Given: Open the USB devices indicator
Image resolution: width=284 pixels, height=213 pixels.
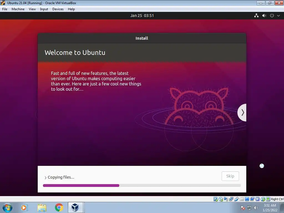Looking at the screenshot, I should tap(236, 199).
